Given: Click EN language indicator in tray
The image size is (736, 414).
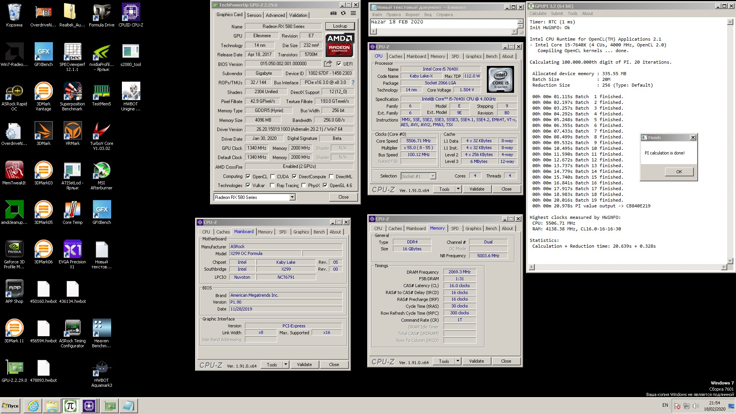Looking at the screenshot, I should pos(665,405).
